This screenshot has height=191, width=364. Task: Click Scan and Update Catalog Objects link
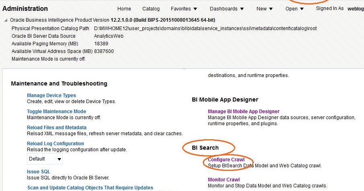90,188
